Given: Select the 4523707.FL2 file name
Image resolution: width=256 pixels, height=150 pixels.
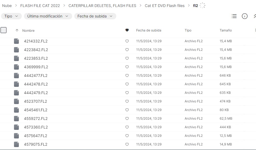Looking at the screenshot, I should [x=36, y=101].
